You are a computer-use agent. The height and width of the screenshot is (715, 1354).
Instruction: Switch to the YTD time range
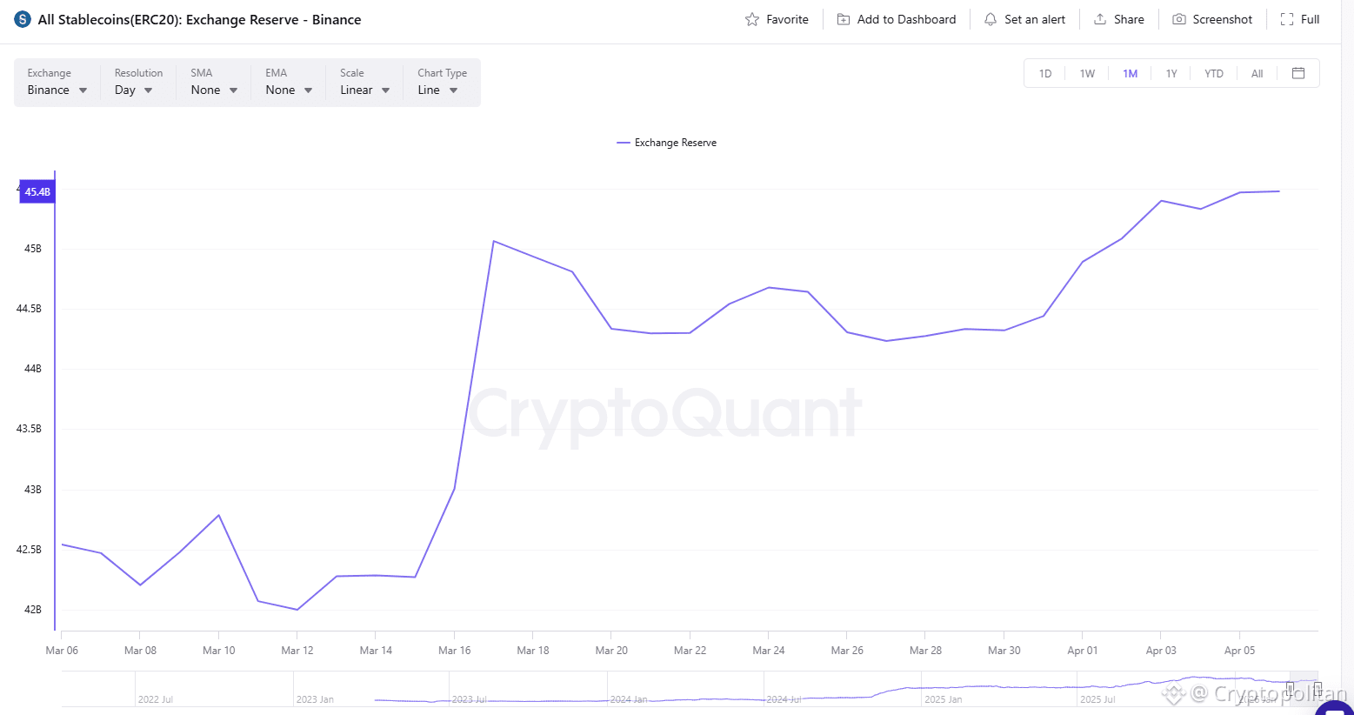click(x=1213, y=74)
